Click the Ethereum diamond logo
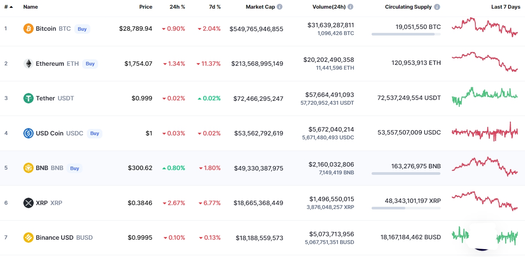The height and width of the screenshot is (257, 525). (28, 64)
